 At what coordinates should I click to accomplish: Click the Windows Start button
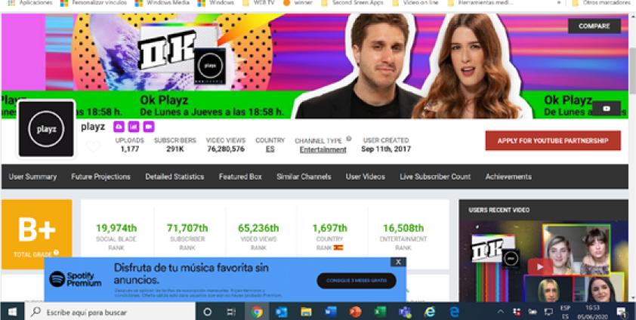pyautogui.click(x=13, y=311)
